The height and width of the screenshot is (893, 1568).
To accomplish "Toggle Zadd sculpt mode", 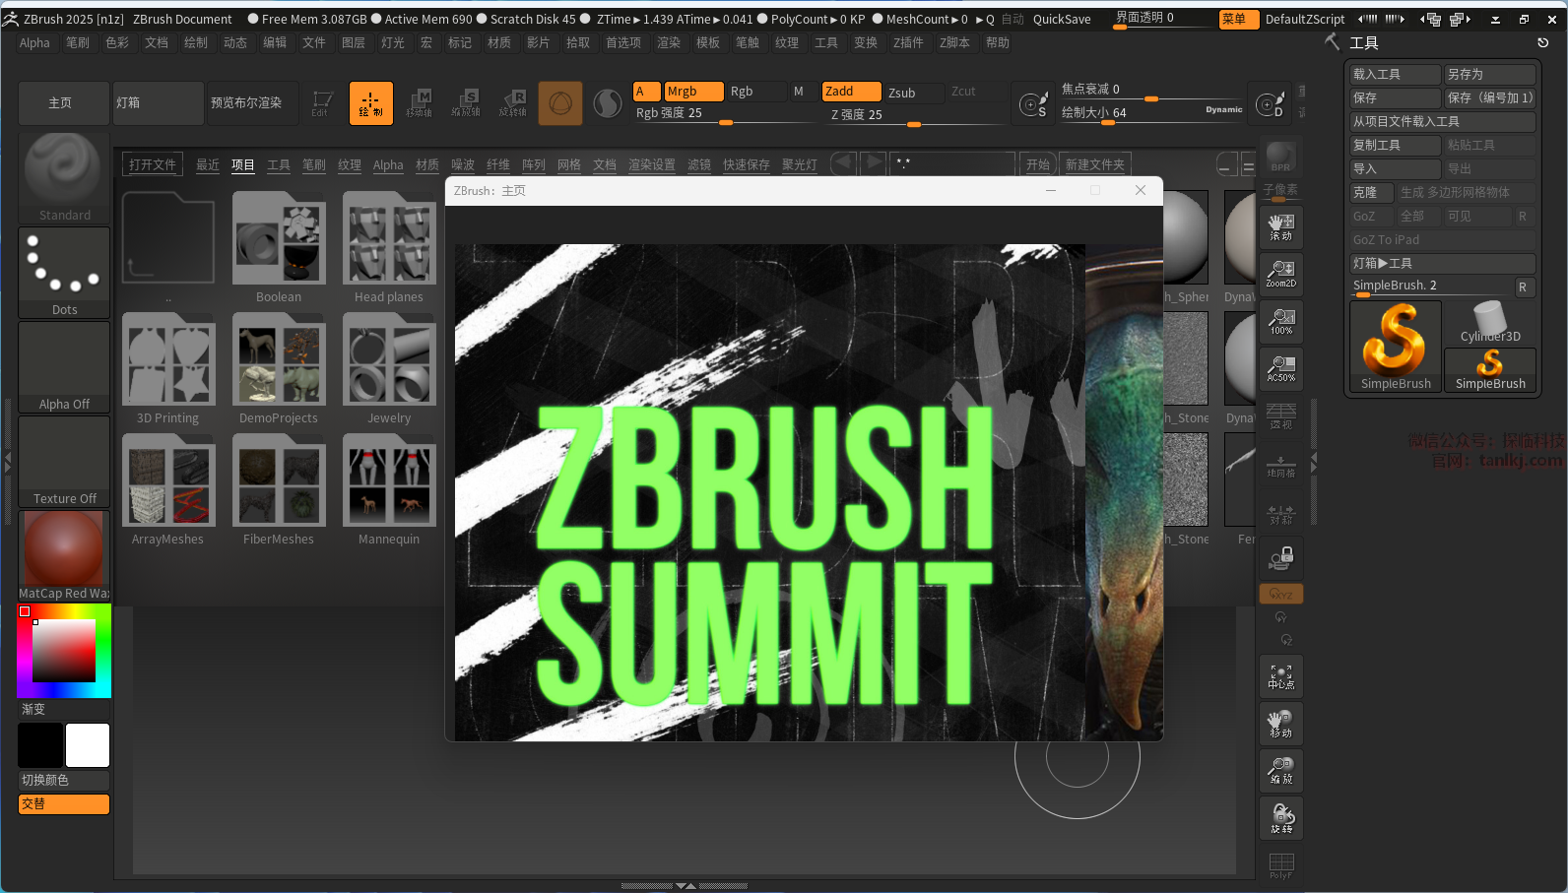I will pyautogui.click(x=850, y=92).
